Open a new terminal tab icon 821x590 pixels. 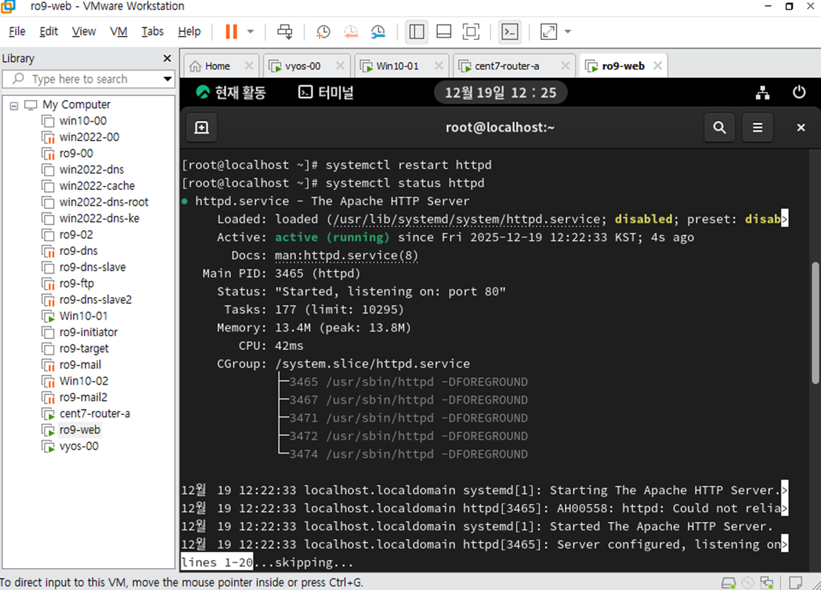coord(201,127)
